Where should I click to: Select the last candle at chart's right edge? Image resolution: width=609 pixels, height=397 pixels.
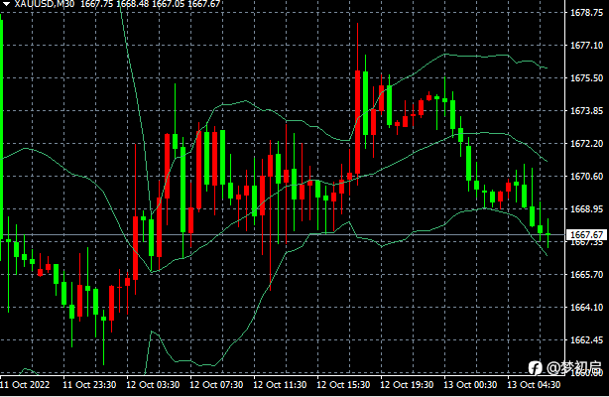click(548, 233)
